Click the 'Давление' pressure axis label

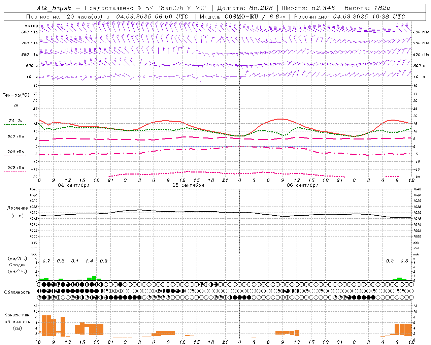[x=18, y=208]
